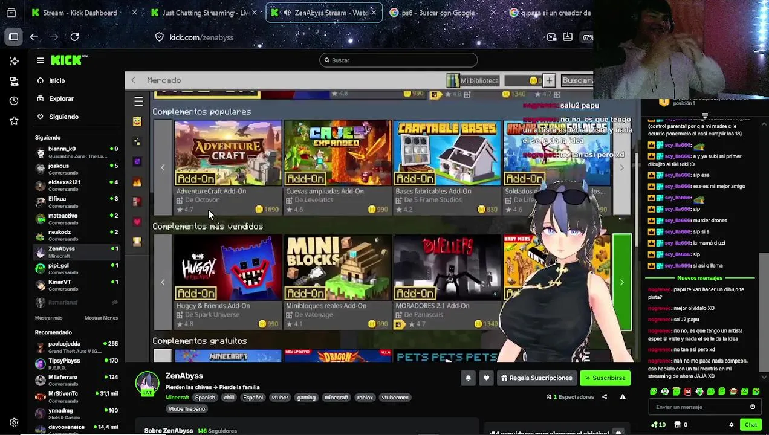Screen dimensions: 769x435
Task: Add Minecoins with the plus button
Action: 548,80
